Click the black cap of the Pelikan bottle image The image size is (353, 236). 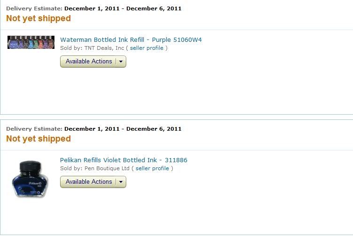pyautogui.click(x=31, y=166)
